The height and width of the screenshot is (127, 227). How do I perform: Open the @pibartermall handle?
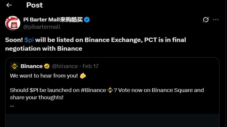(42, 27)
